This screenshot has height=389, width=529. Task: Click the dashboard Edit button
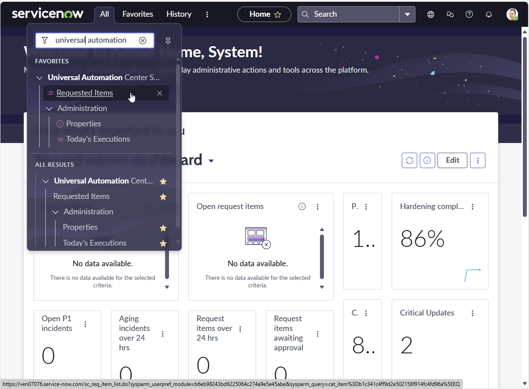(452, 160)
